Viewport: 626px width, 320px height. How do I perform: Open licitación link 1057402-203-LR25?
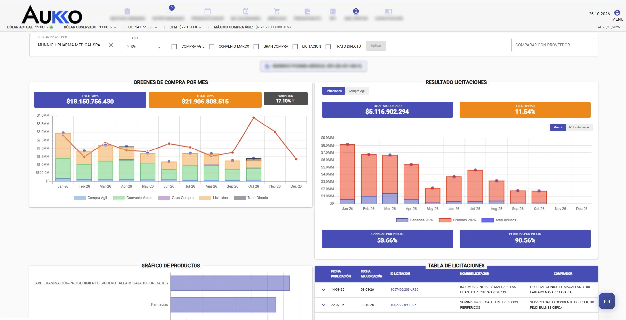coord(404,290)
